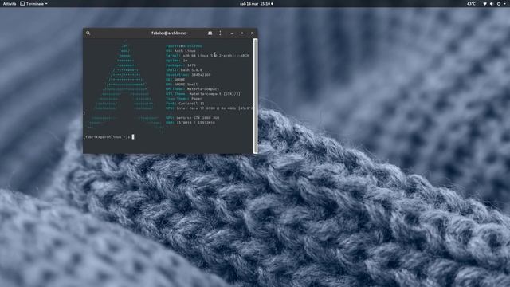
Task: Click the terminal command prompt line
Action: pyautogui.click(x=108, y=137)
